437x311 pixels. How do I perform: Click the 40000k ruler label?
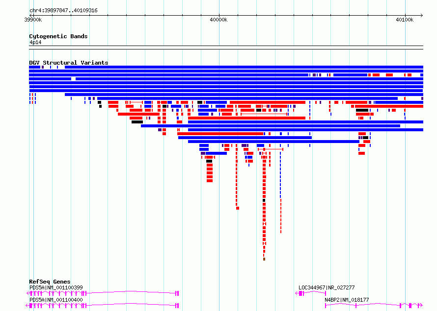coord(218,20)
